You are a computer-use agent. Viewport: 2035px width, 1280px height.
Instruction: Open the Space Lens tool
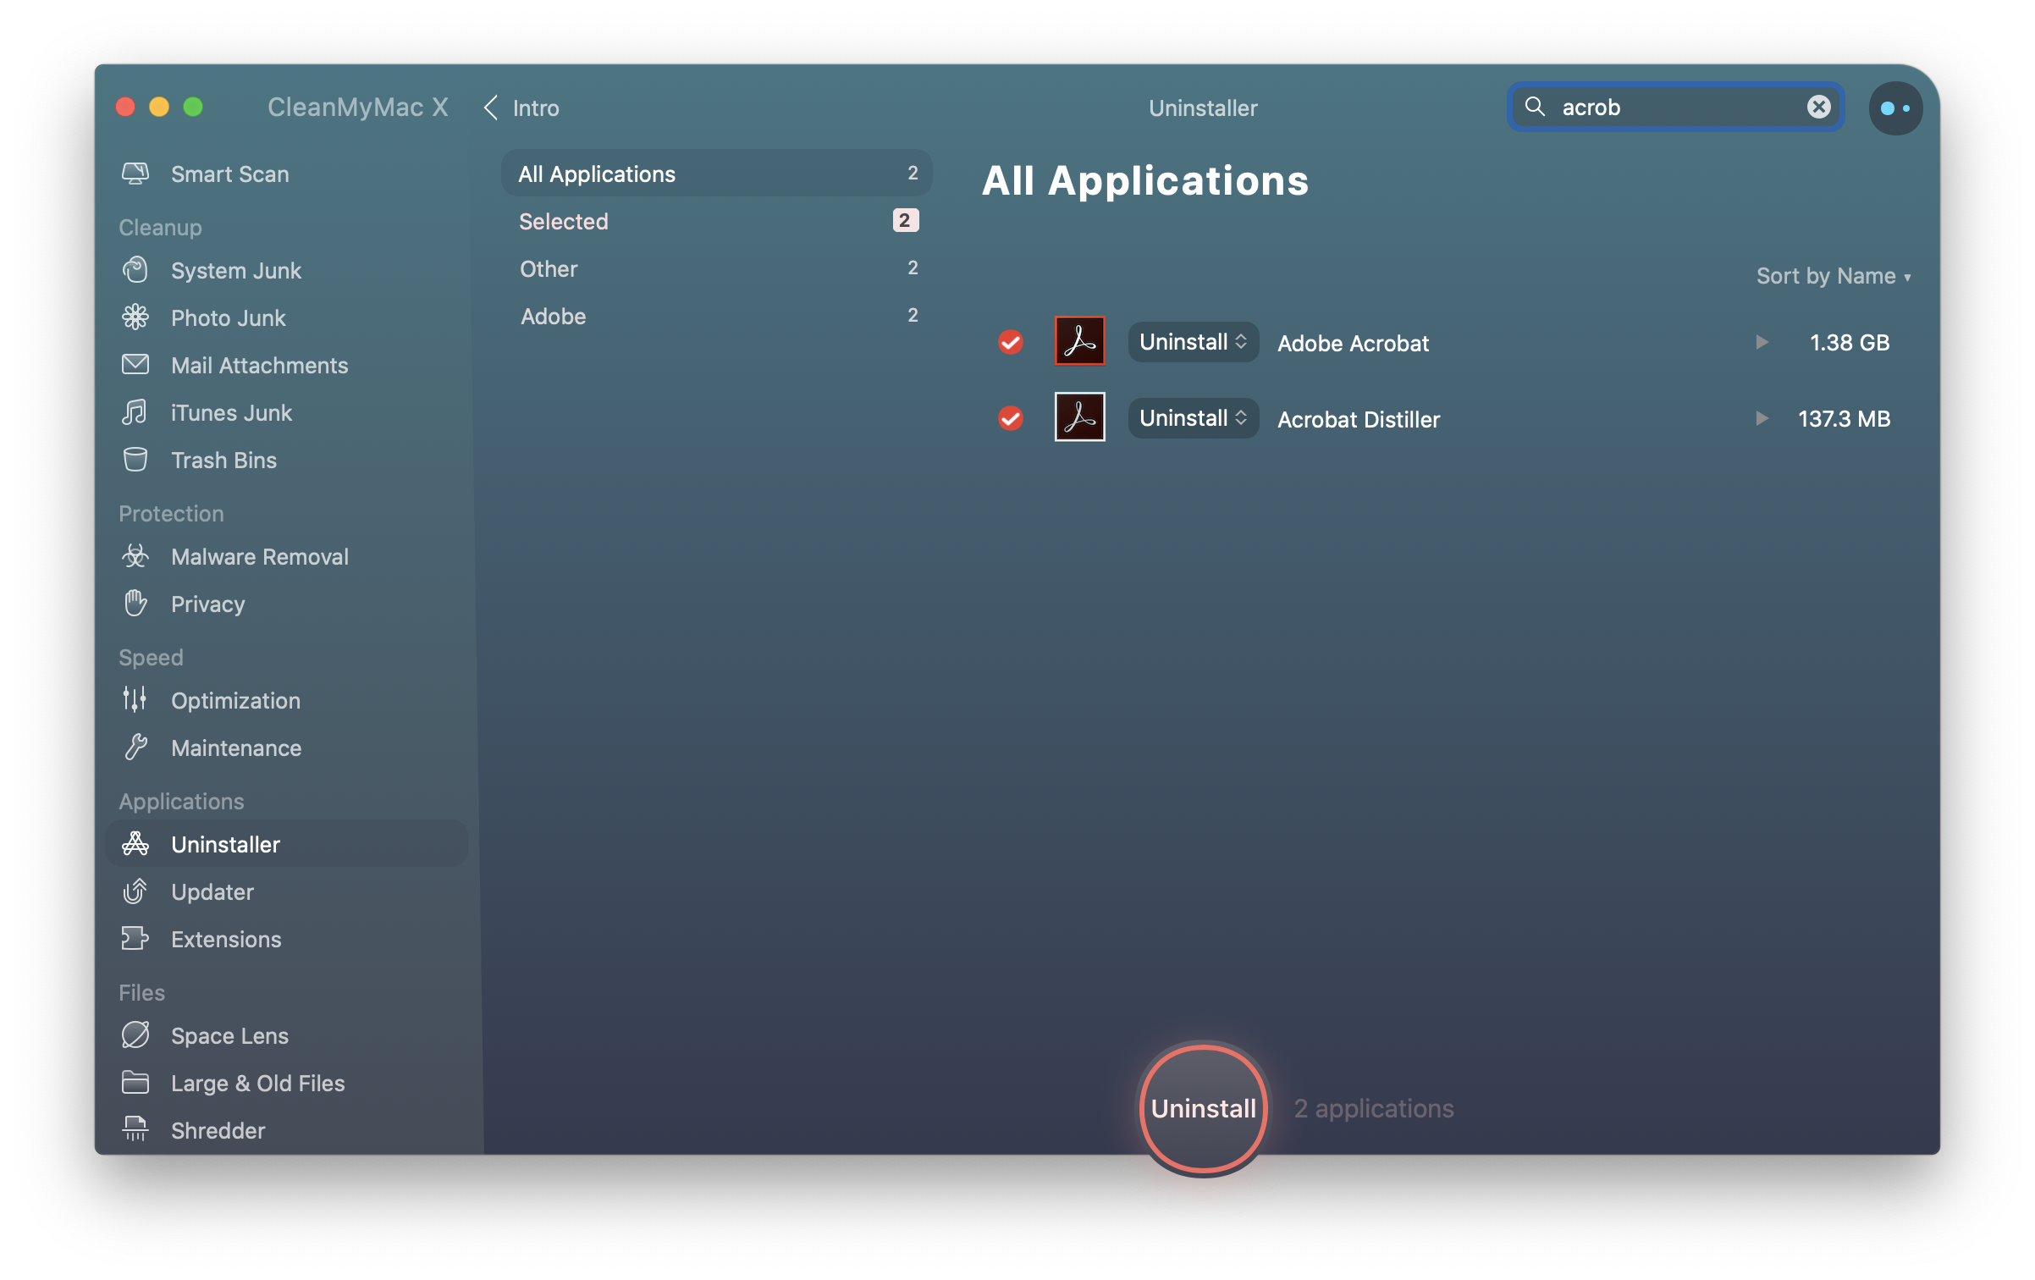click(229, 1035)
